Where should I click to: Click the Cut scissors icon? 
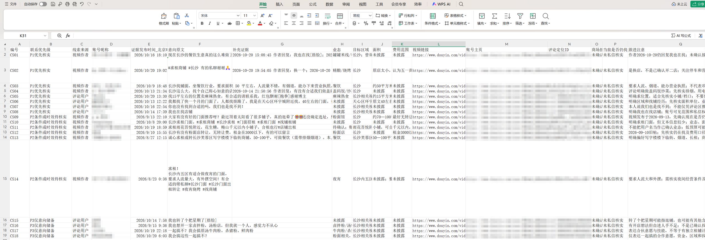tap(187, 15)
